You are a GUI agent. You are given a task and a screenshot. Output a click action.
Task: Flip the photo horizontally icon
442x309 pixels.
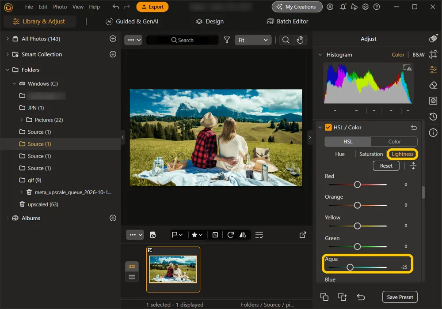pos(243,235)
